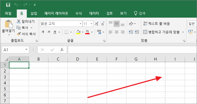
Task: Click the Save icon in quick access toolbar
Action: [8, 5]
